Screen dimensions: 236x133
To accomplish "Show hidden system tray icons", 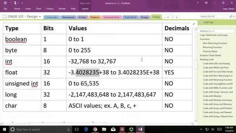I will coord(201,129).
